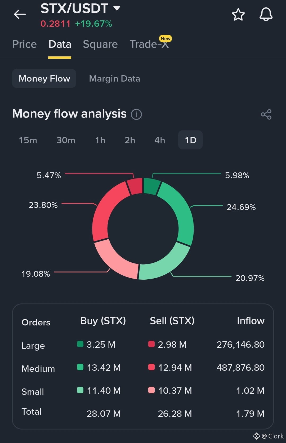The width and height of the screenshot is (286, 443).
Task: Choose the 15m timeframe
Action: pos(28,140)
